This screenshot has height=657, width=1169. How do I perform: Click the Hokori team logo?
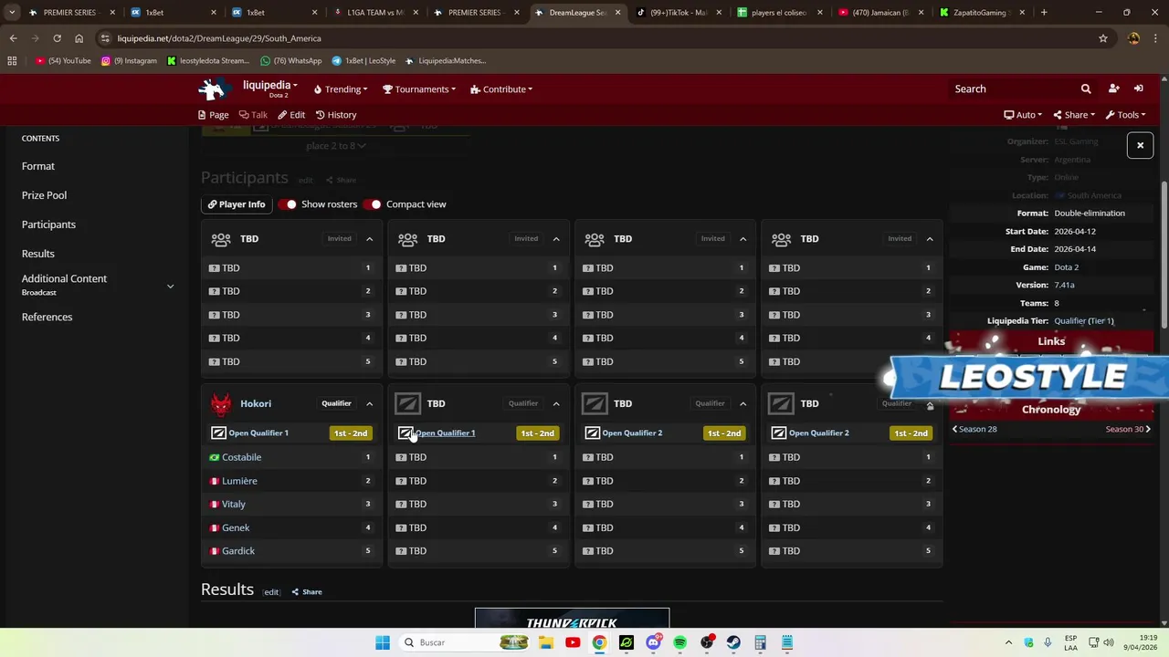tap(221, 403)
